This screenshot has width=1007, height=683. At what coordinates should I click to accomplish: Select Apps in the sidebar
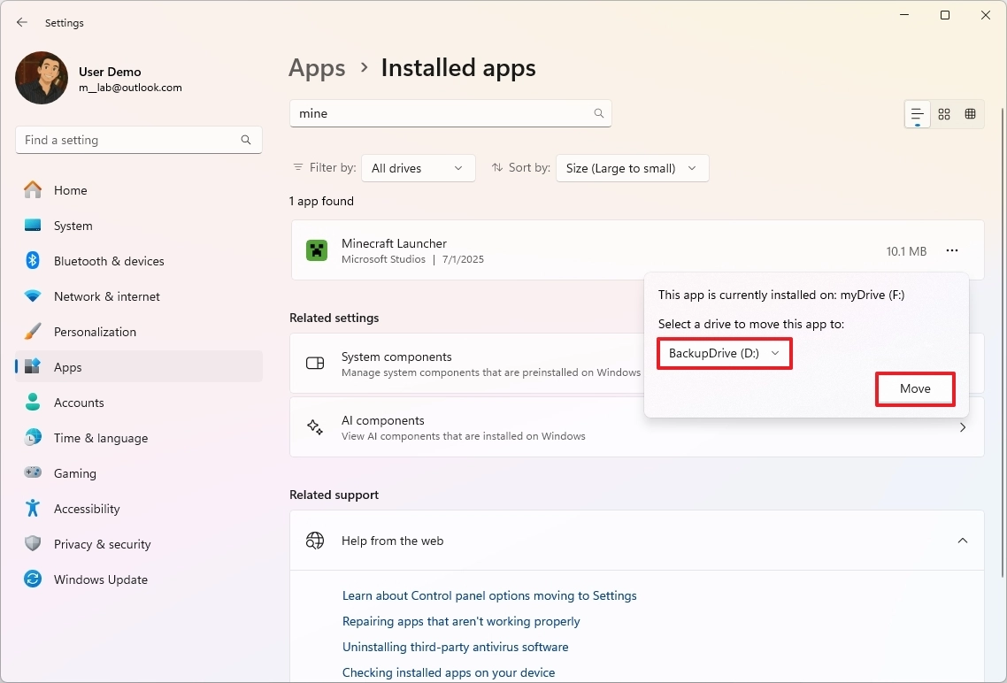[x=139, y=367]
